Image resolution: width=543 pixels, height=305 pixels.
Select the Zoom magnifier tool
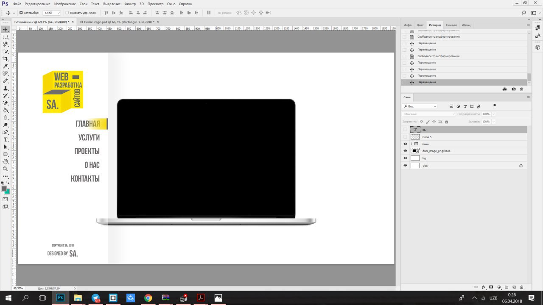[6, 169]
